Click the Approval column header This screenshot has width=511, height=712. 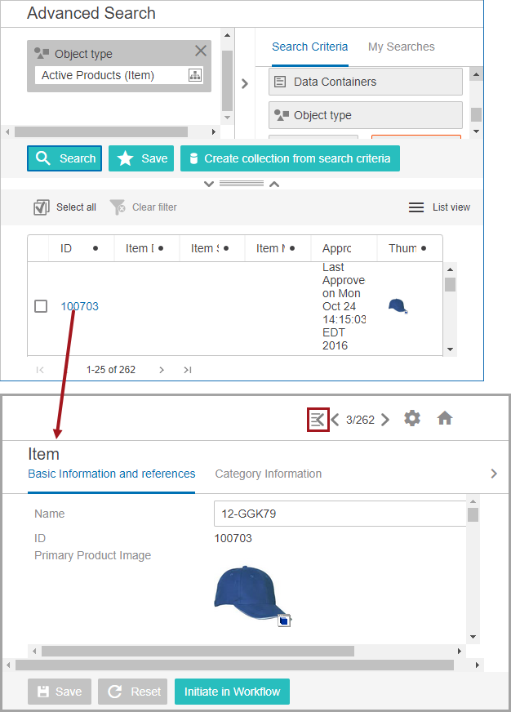(x=337, y=248)
